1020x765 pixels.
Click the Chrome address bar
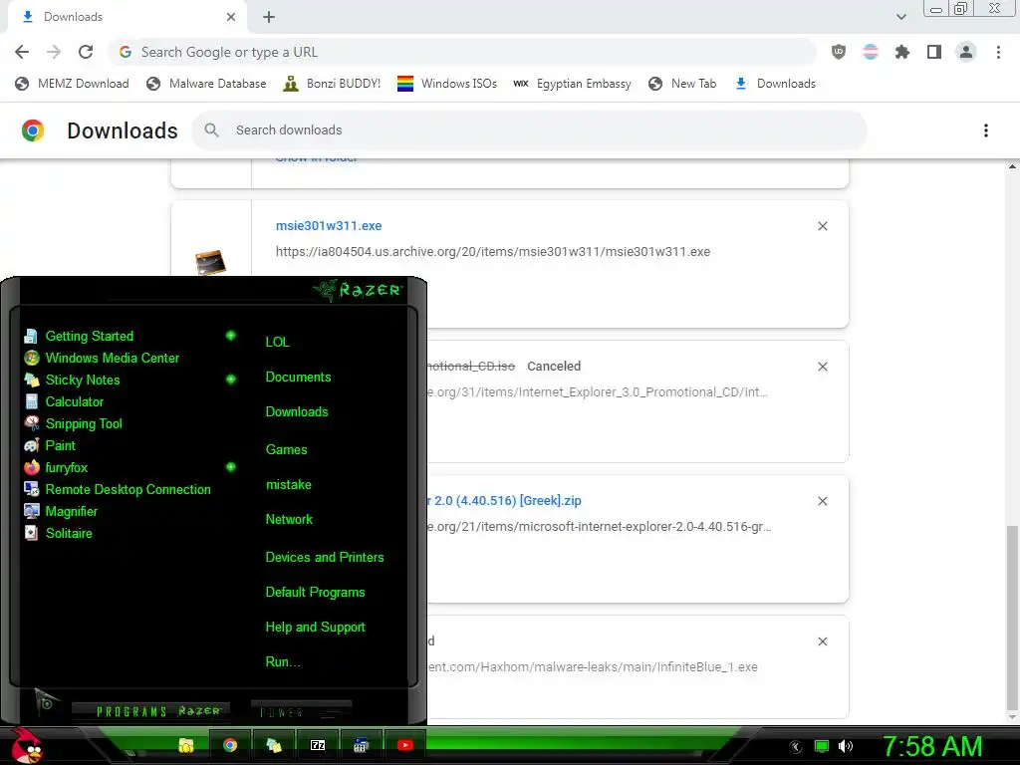pos(462,52)
